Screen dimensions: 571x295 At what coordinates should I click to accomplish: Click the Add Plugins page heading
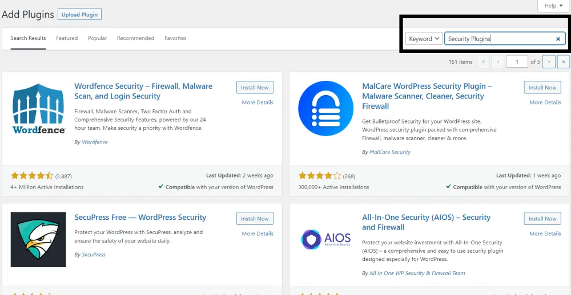click(x=28, y=15)
